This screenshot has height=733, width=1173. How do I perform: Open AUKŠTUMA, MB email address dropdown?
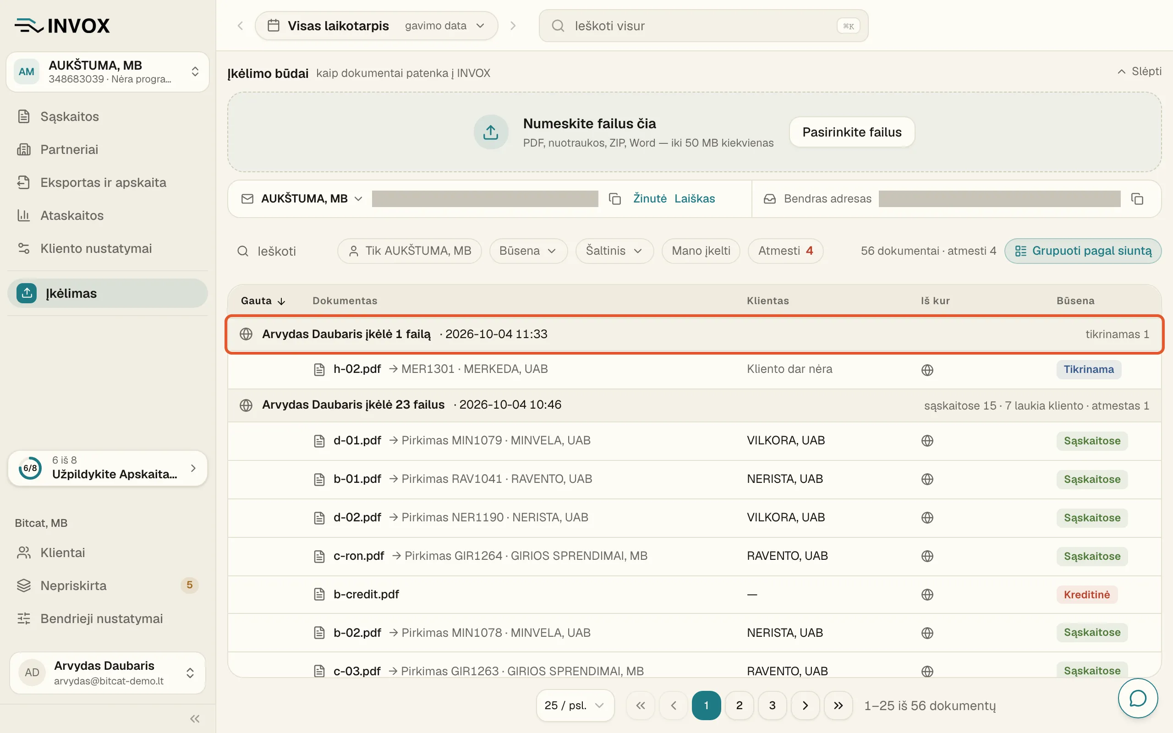click(x=312, y=199)
